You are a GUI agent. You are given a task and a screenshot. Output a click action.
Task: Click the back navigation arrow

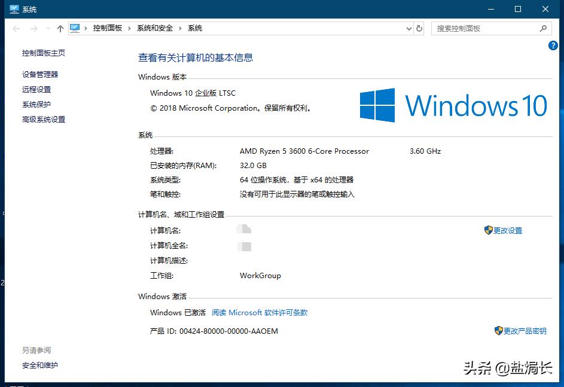pyautogui.click(x=15, y=28)
